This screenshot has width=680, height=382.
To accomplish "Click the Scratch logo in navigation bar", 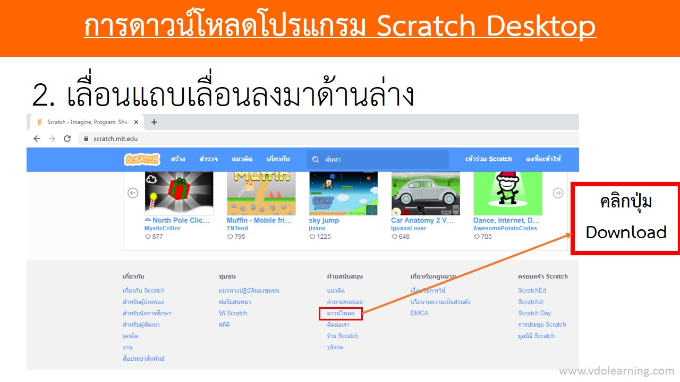I will click(141, 159).
